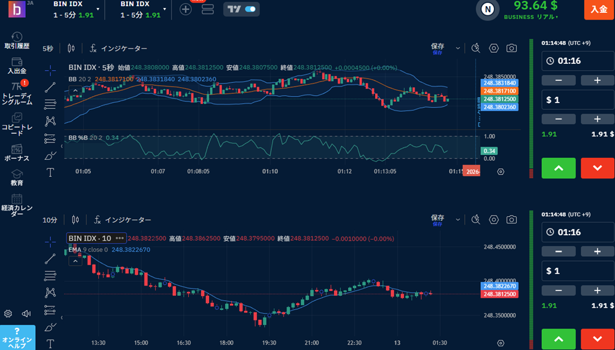Open the 10分 timeframe menu on lower chart

pos(49,220)
